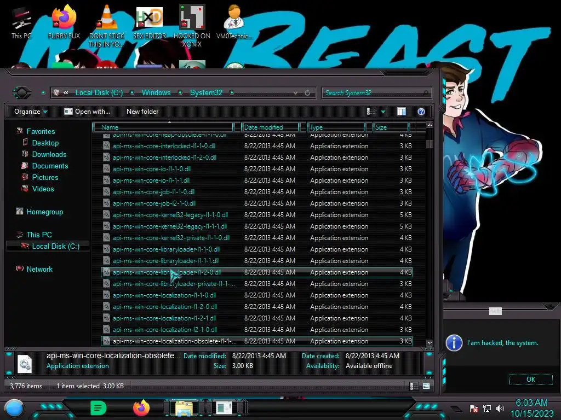Viewport: 561px width, 420px height.
Task: Click the scrollbar up arrow in the file list
Action: 430,125
